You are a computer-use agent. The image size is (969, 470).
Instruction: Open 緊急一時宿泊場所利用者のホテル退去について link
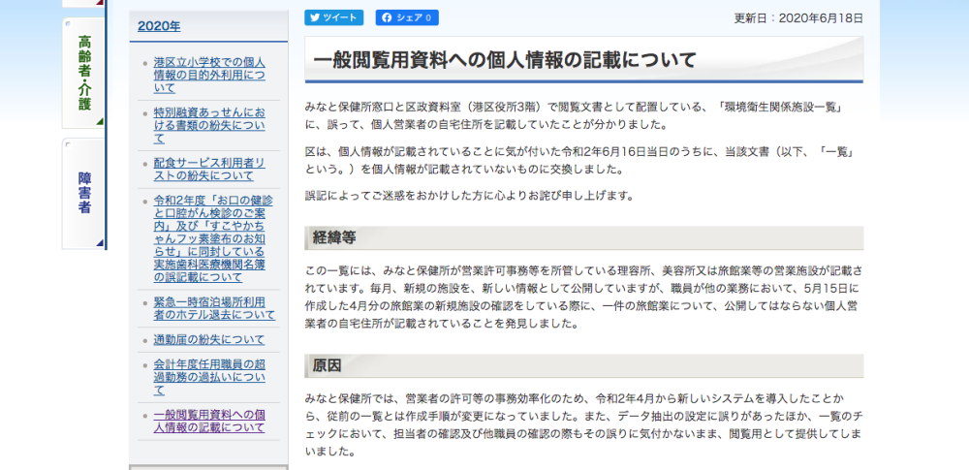214,308
